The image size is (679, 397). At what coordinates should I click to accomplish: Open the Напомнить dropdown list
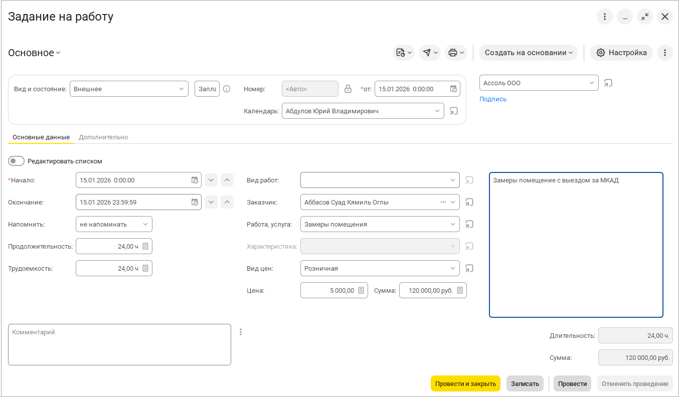pos(145,225)
